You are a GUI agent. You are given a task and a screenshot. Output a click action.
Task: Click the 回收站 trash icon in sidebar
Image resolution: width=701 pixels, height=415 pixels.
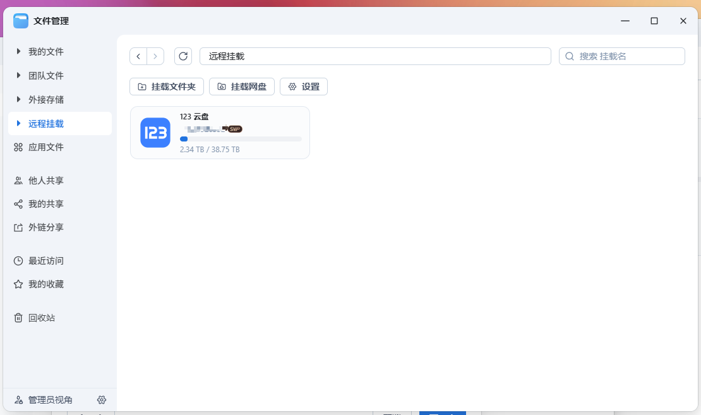point(18,318)
